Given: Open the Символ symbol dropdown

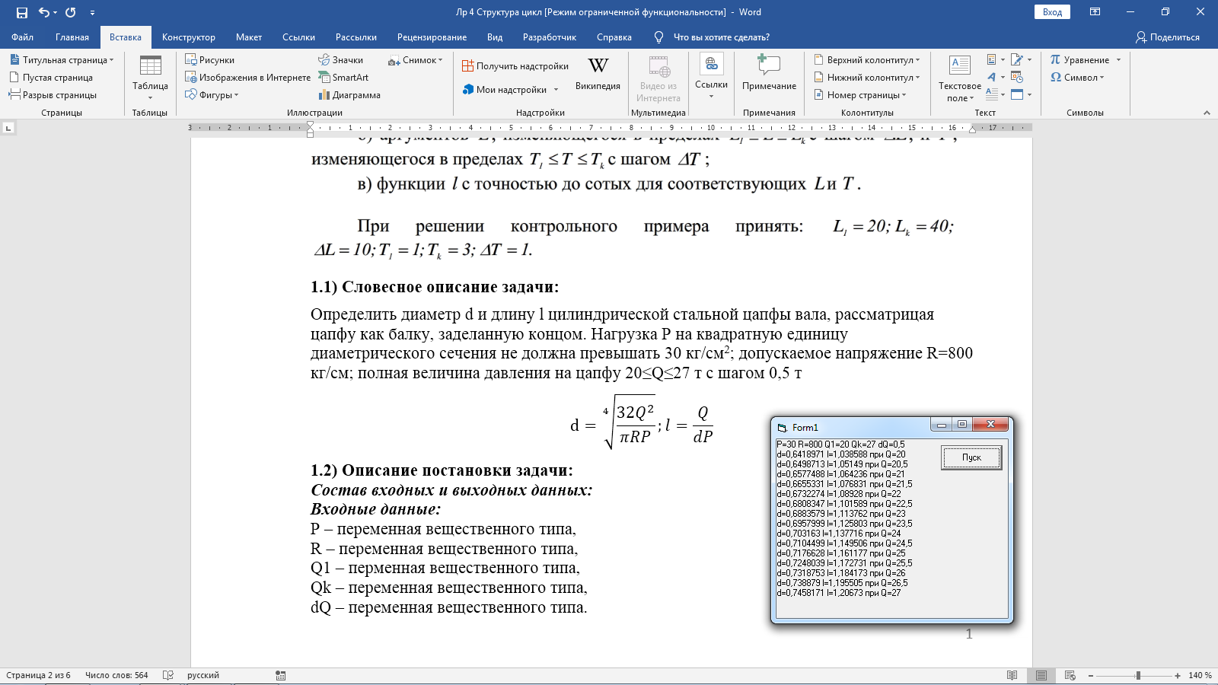Looking at the screenshot, I should [1077, 77].
